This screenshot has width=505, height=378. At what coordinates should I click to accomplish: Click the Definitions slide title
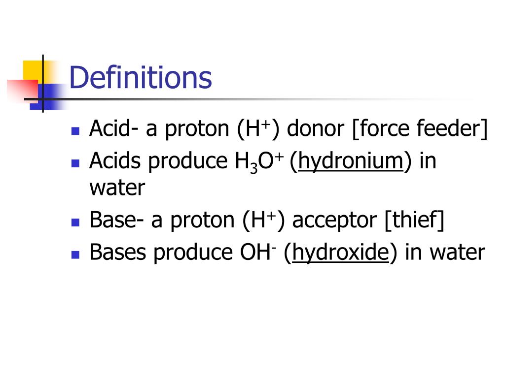[141, 77]
